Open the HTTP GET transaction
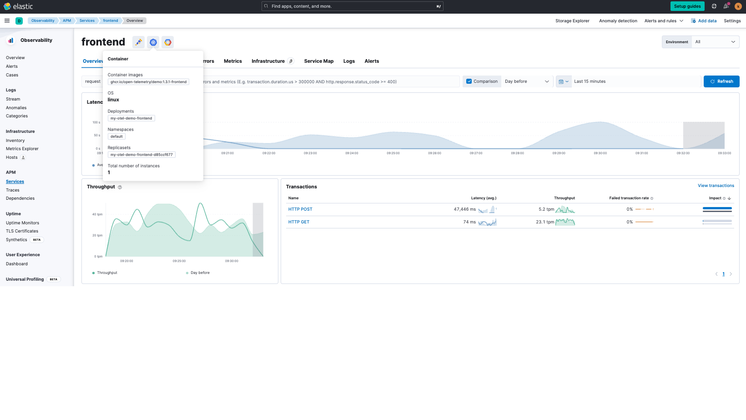 299,222
